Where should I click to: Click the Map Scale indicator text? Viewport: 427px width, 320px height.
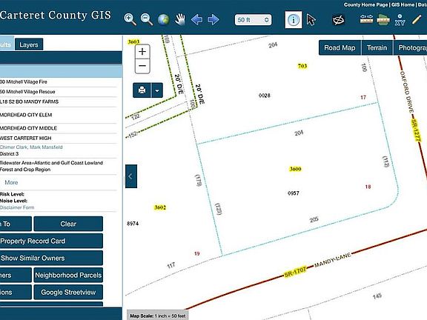(x=158, y=316)
